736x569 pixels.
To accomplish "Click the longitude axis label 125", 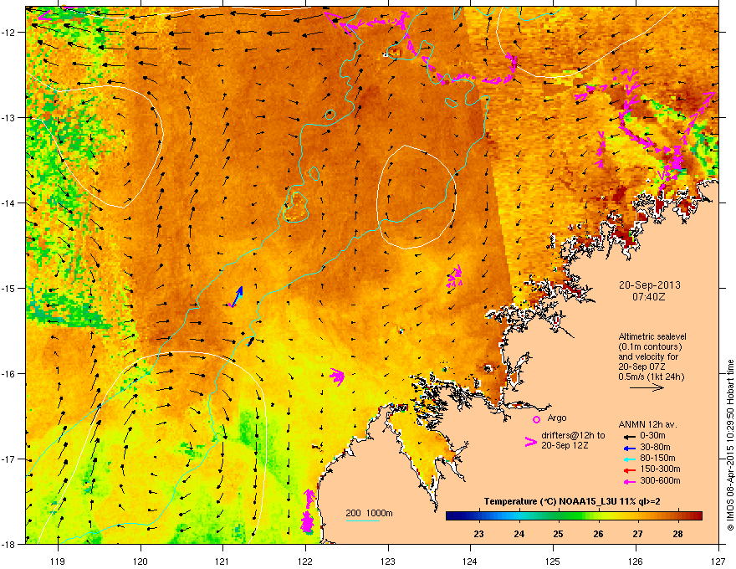I will click(x=553, y=561).
